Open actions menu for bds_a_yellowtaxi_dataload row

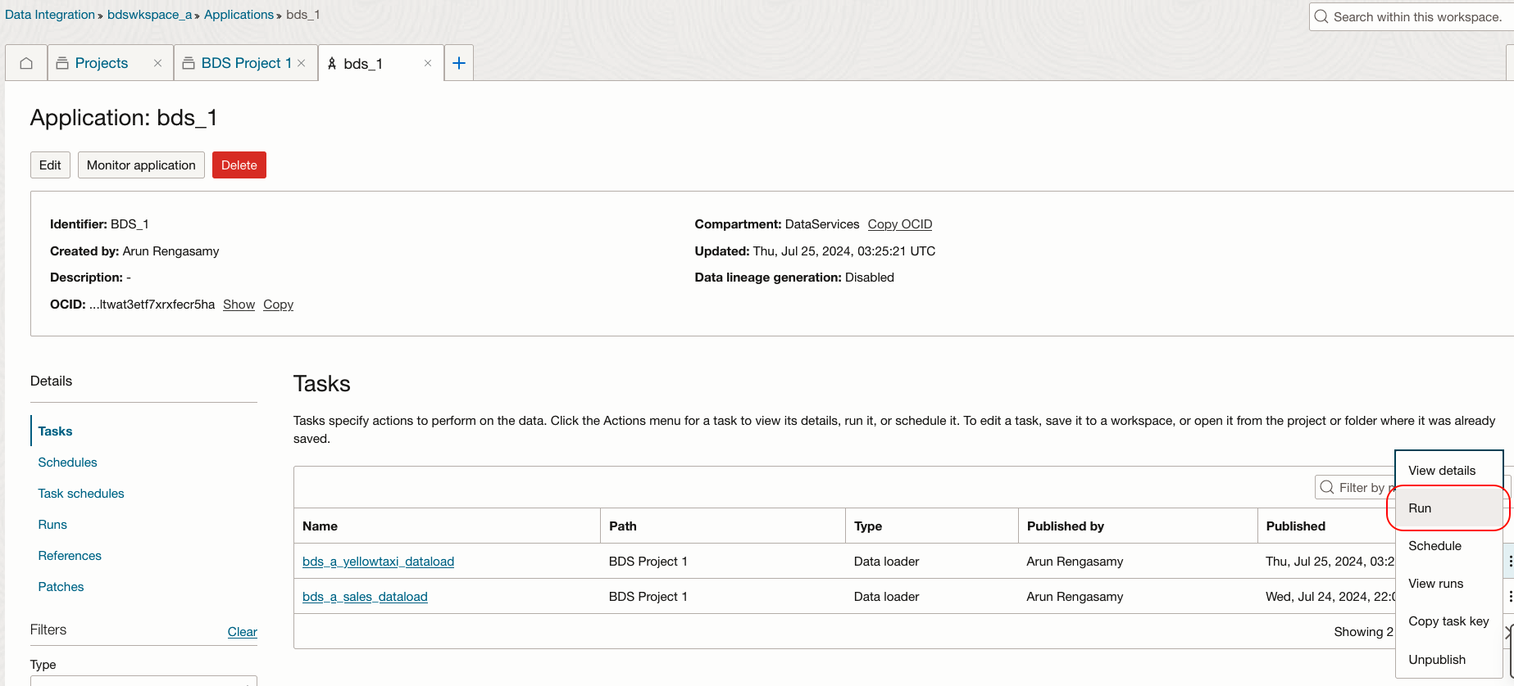1510,562
